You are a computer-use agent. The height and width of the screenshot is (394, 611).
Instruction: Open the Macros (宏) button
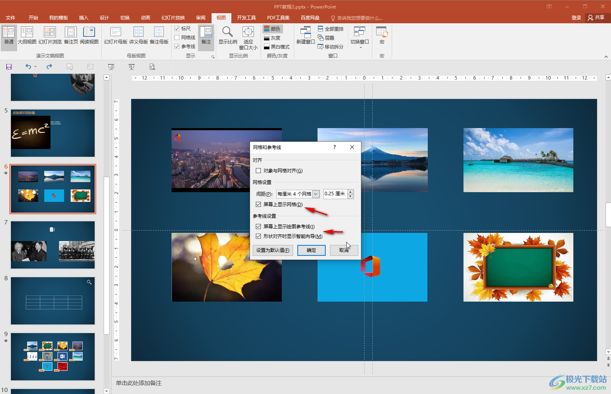coord(382,35)
